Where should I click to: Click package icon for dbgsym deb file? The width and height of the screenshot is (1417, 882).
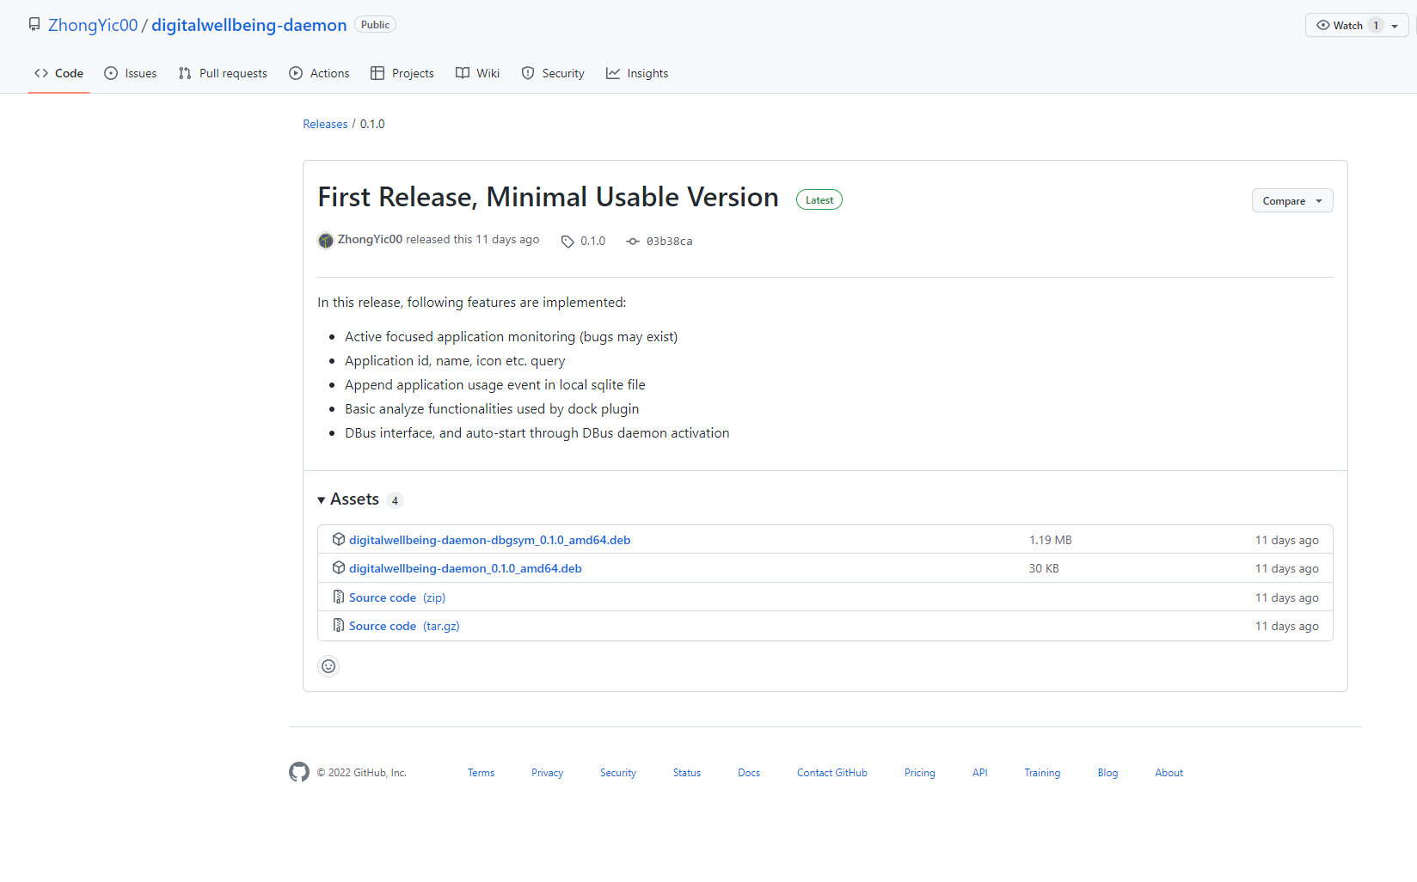[x=339, y=539]
